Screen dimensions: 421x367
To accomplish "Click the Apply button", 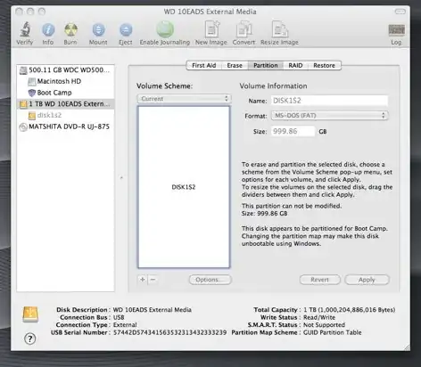I will pos(367,280).
